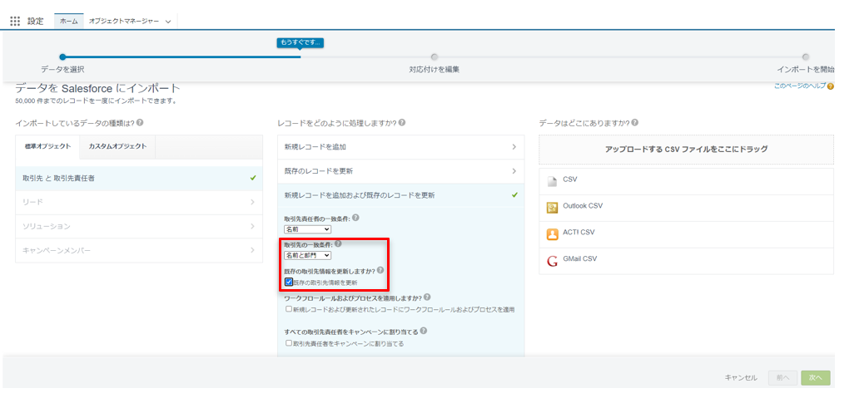The width and height of the screenshot is (864, 398).
Task: Check 取引先責任者をキャンペーンに割り当てる checkbox
Action: (289, 343)
